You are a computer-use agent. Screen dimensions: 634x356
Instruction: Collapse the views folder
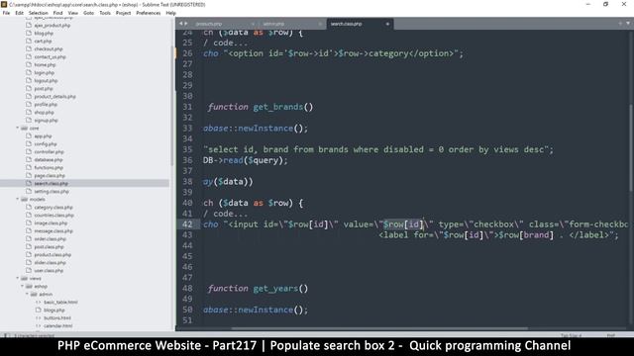[x=18, y=278]
